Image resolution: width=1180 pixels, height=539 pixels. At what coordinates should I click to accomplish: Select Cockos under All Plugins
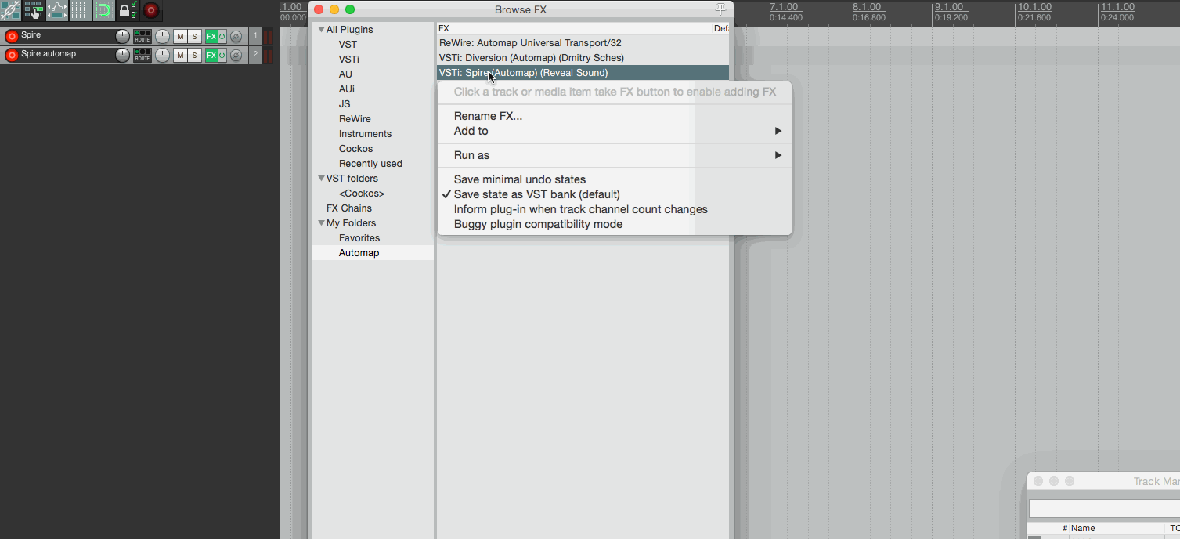pyautogui.click(x=355, y=149)
